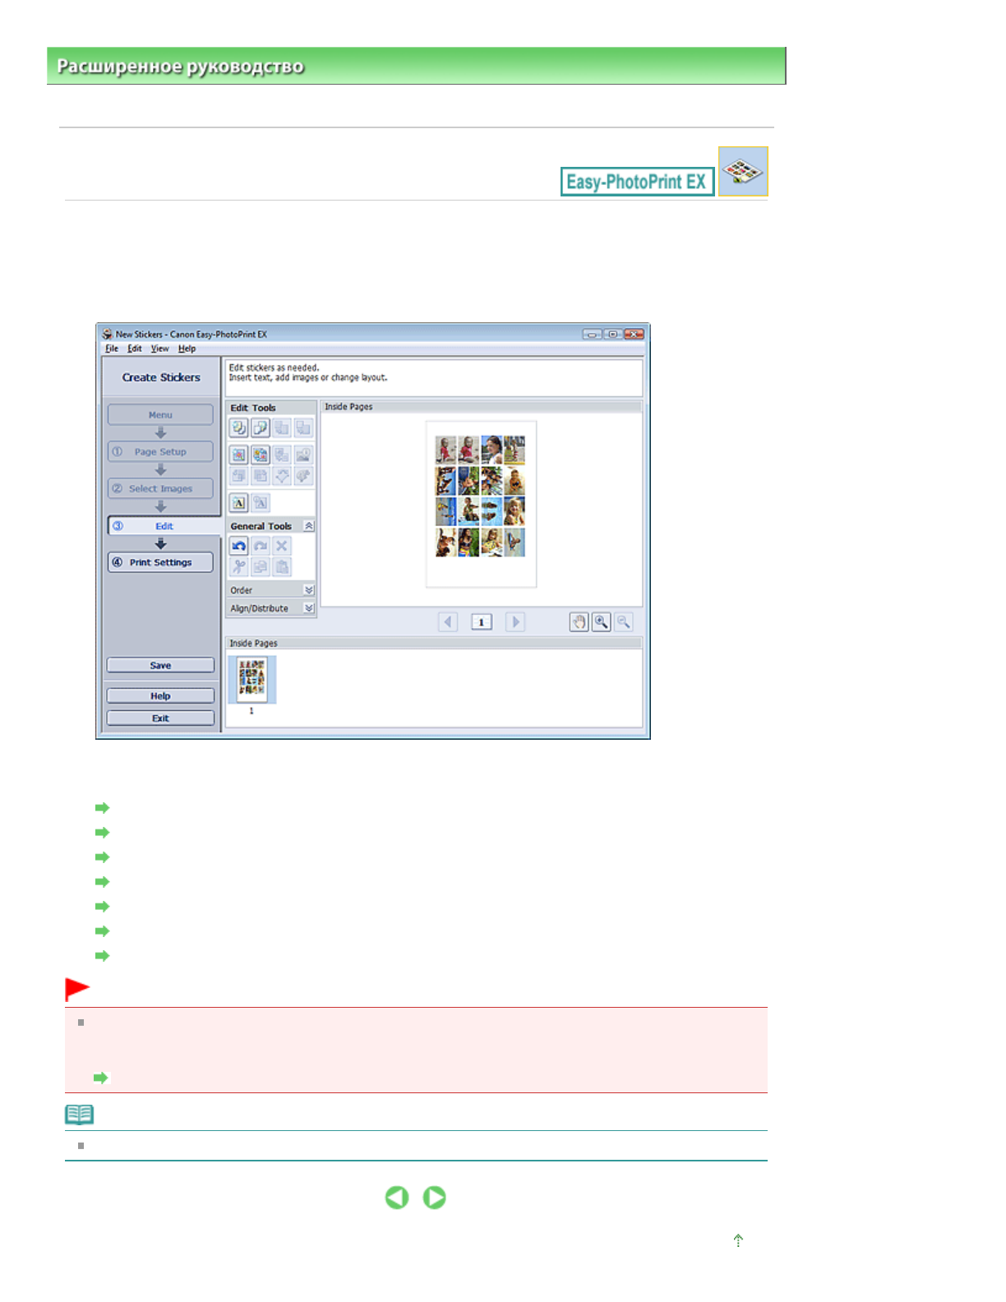
Task: Open the View menu
Action: 159,349
